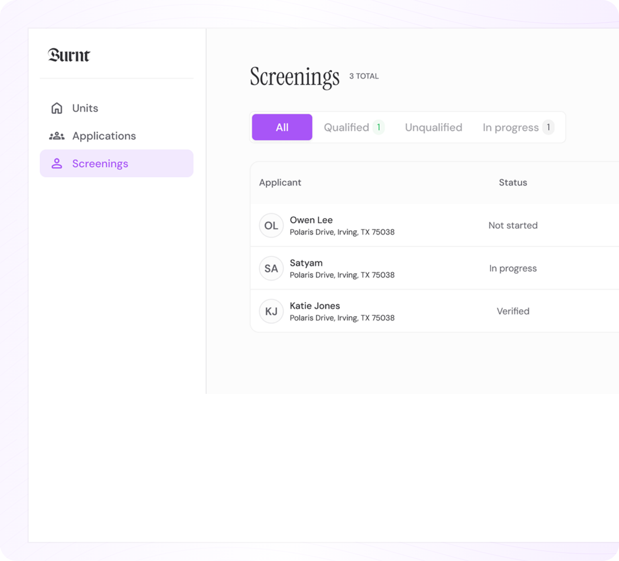Select the All filter tab
Viewport: 619px width, 561px height.
[x=282, y=127]
